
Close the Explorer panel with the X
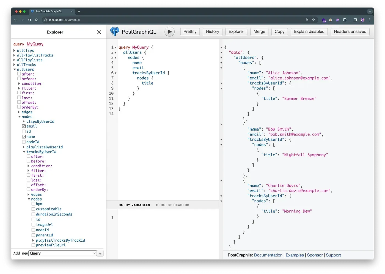click(99, 32)
